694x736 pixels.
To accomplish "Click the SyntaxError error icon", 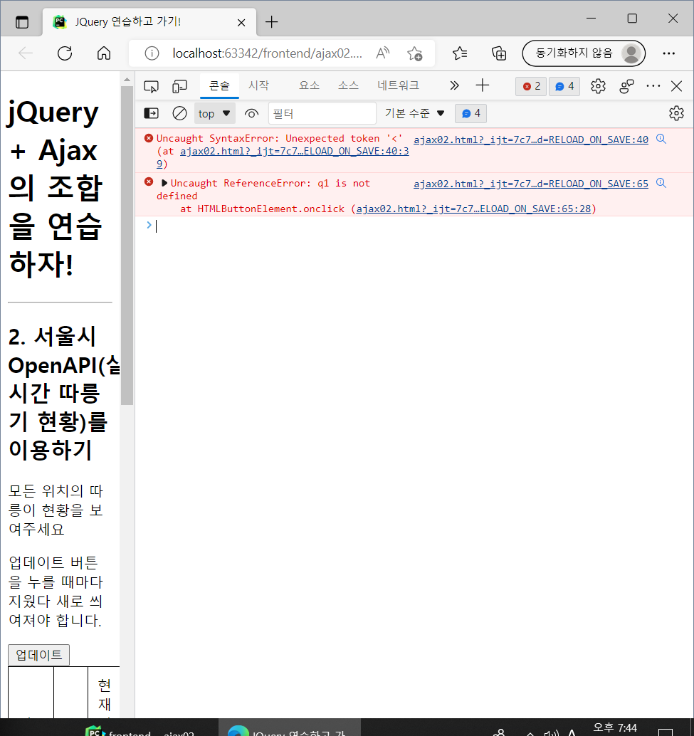I will click(x=149, y=138).
